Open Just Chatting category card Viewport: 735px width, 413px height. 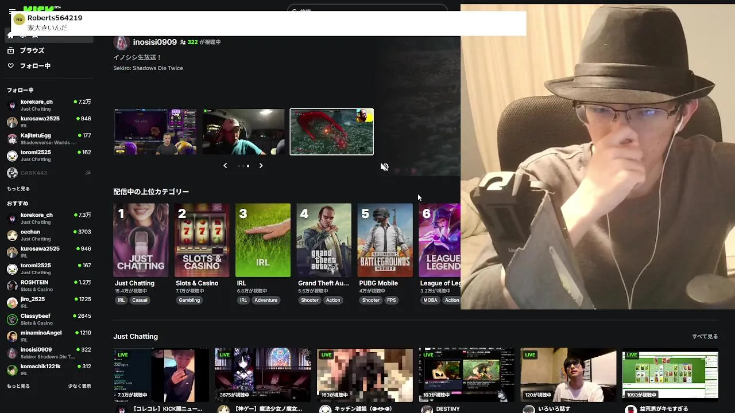[141, 240]
